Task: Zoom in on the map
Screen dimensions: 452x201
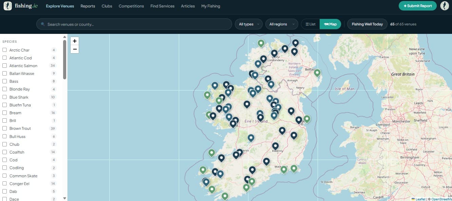Action: 74,41
